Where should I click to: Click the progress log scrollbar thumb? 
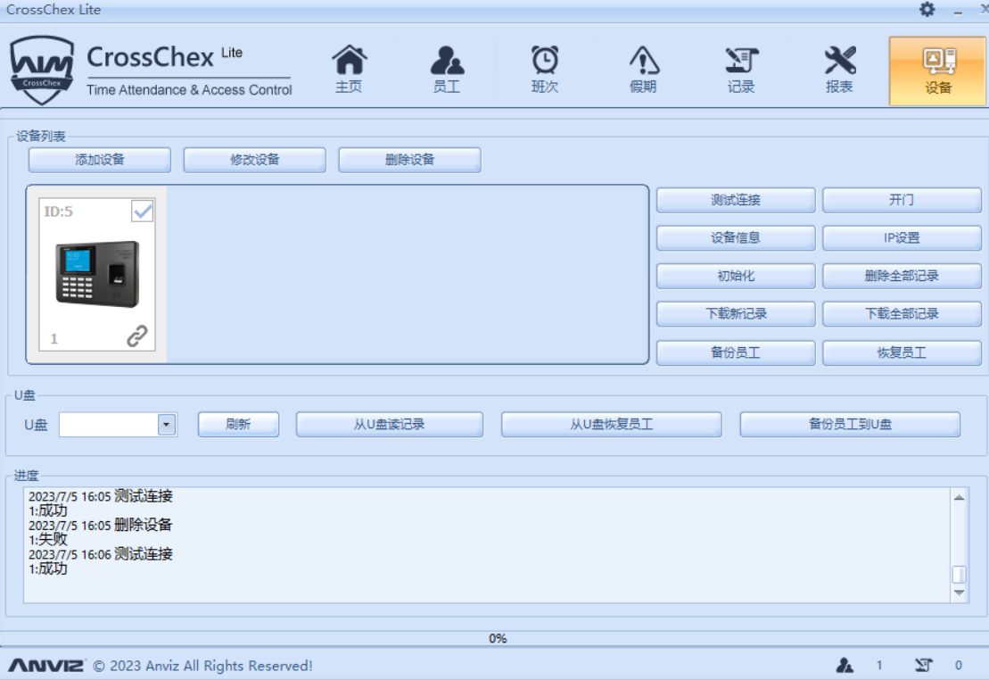tap(959, 575)
